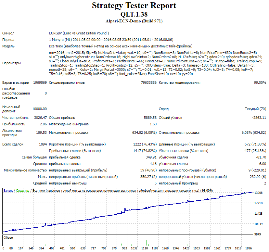Click the 'Максимальная просадка' label
Image resolution: width=269 pixels, height=252 pixels.
click(x=69, y=133)
